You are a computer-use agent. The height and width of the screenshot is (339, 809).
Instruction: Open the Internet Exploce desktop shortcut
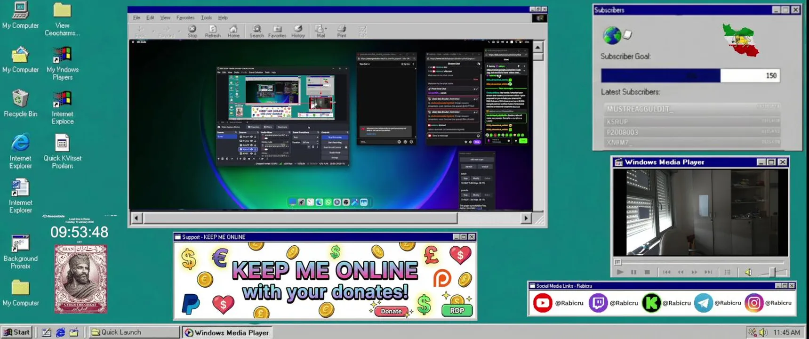click(63, 108)
